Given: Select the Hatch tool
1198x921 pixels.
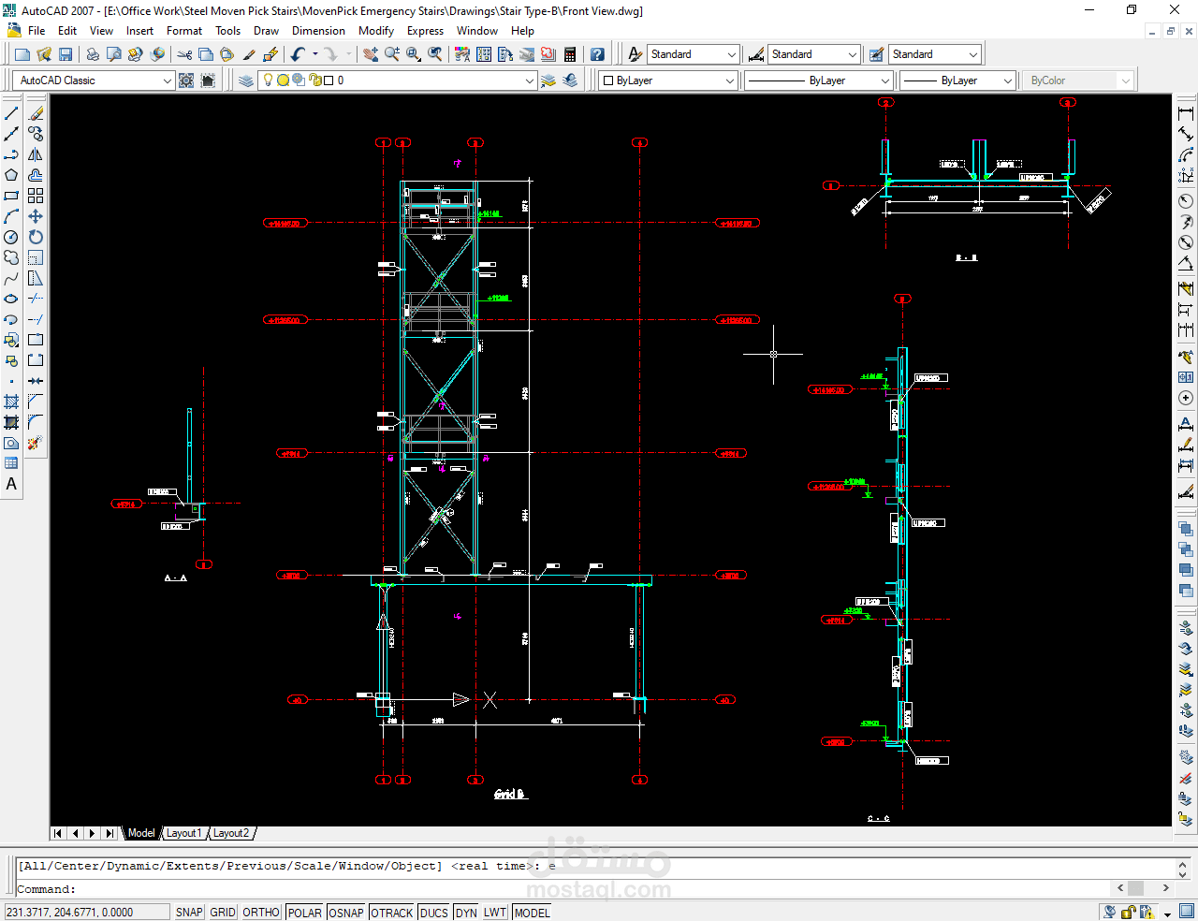Looking at the screenshot, I should 11,402.
